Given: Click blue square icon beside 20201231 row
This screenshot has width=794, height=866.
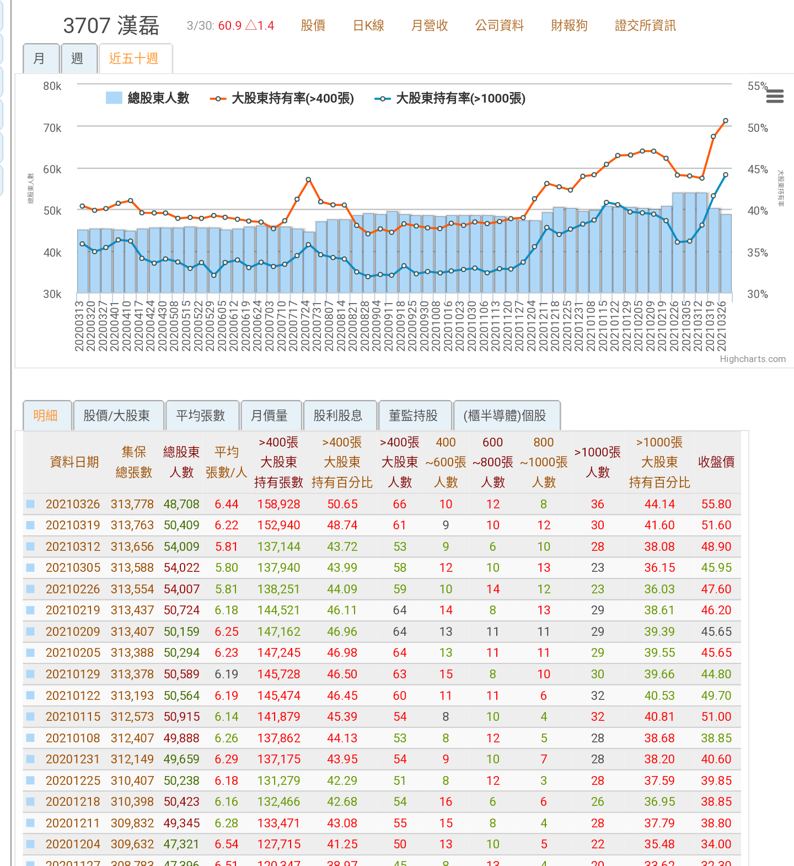Looking at the screenshot, I should [x=31, y=759].
